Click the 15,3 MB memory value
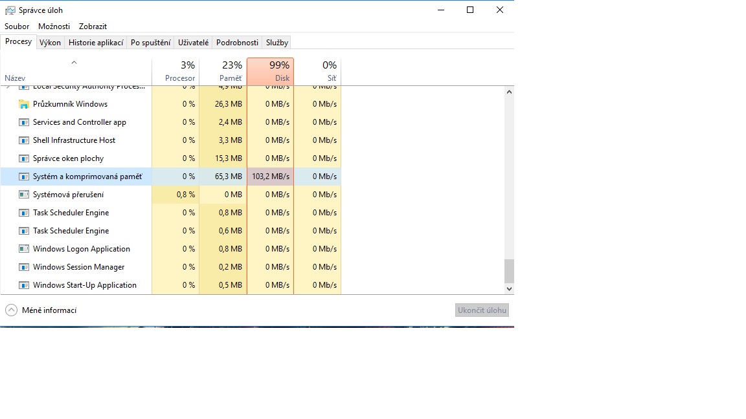 click(229, 158)
